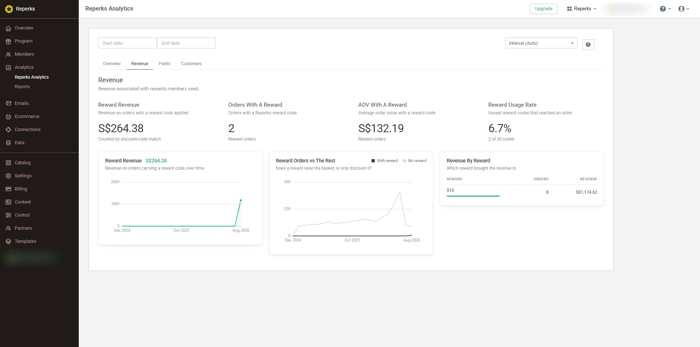The image size is (700, 347).
Task: Go to Members page link
Action: [24, 54]
